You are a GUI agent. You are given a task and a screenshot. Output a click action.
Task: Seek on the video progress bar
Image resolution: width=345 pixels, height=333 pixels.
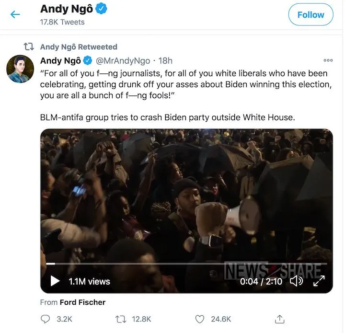[x=187, y=264]
